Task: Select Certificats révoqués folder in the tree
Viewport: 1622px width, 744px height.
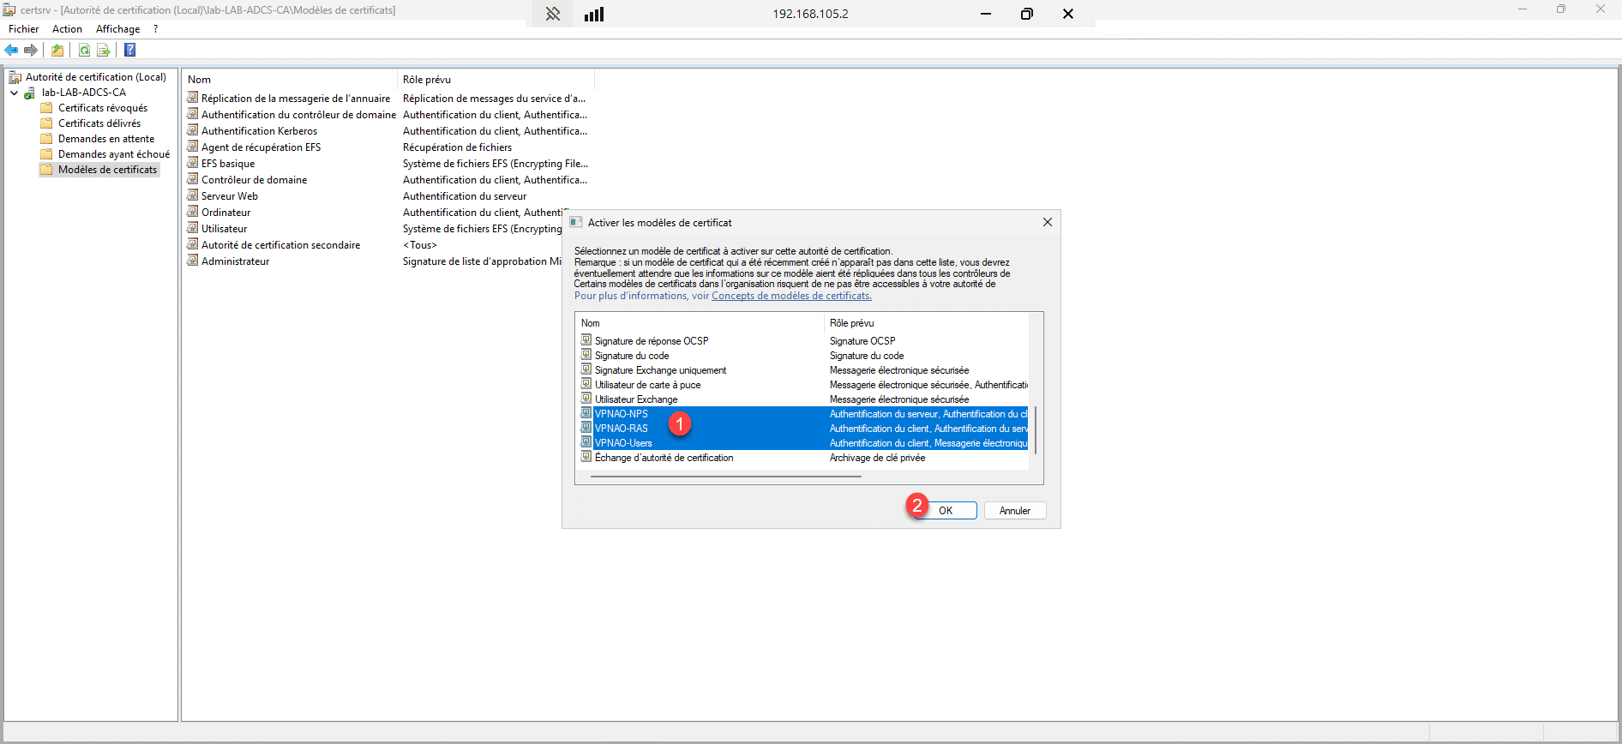Action: (x=102, y=108)
